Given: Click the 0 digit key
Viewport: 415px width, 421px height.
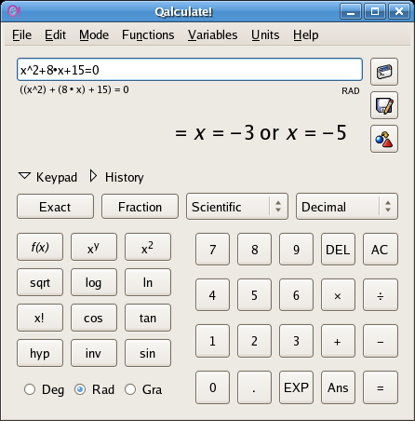Looking at the screenshot, I should pos(212,387).
